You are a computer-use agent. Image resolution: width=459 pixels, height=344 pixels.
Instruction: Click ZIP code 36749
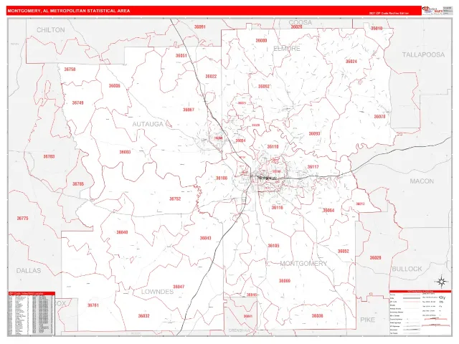[78, 102]
